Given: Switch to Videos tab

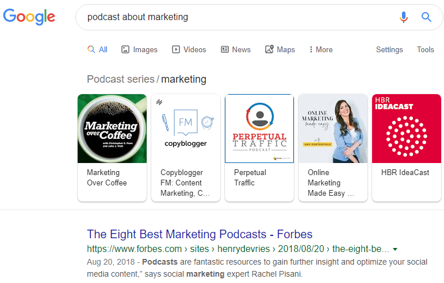Looking at the screenshot, I should [x=189, y=49].
